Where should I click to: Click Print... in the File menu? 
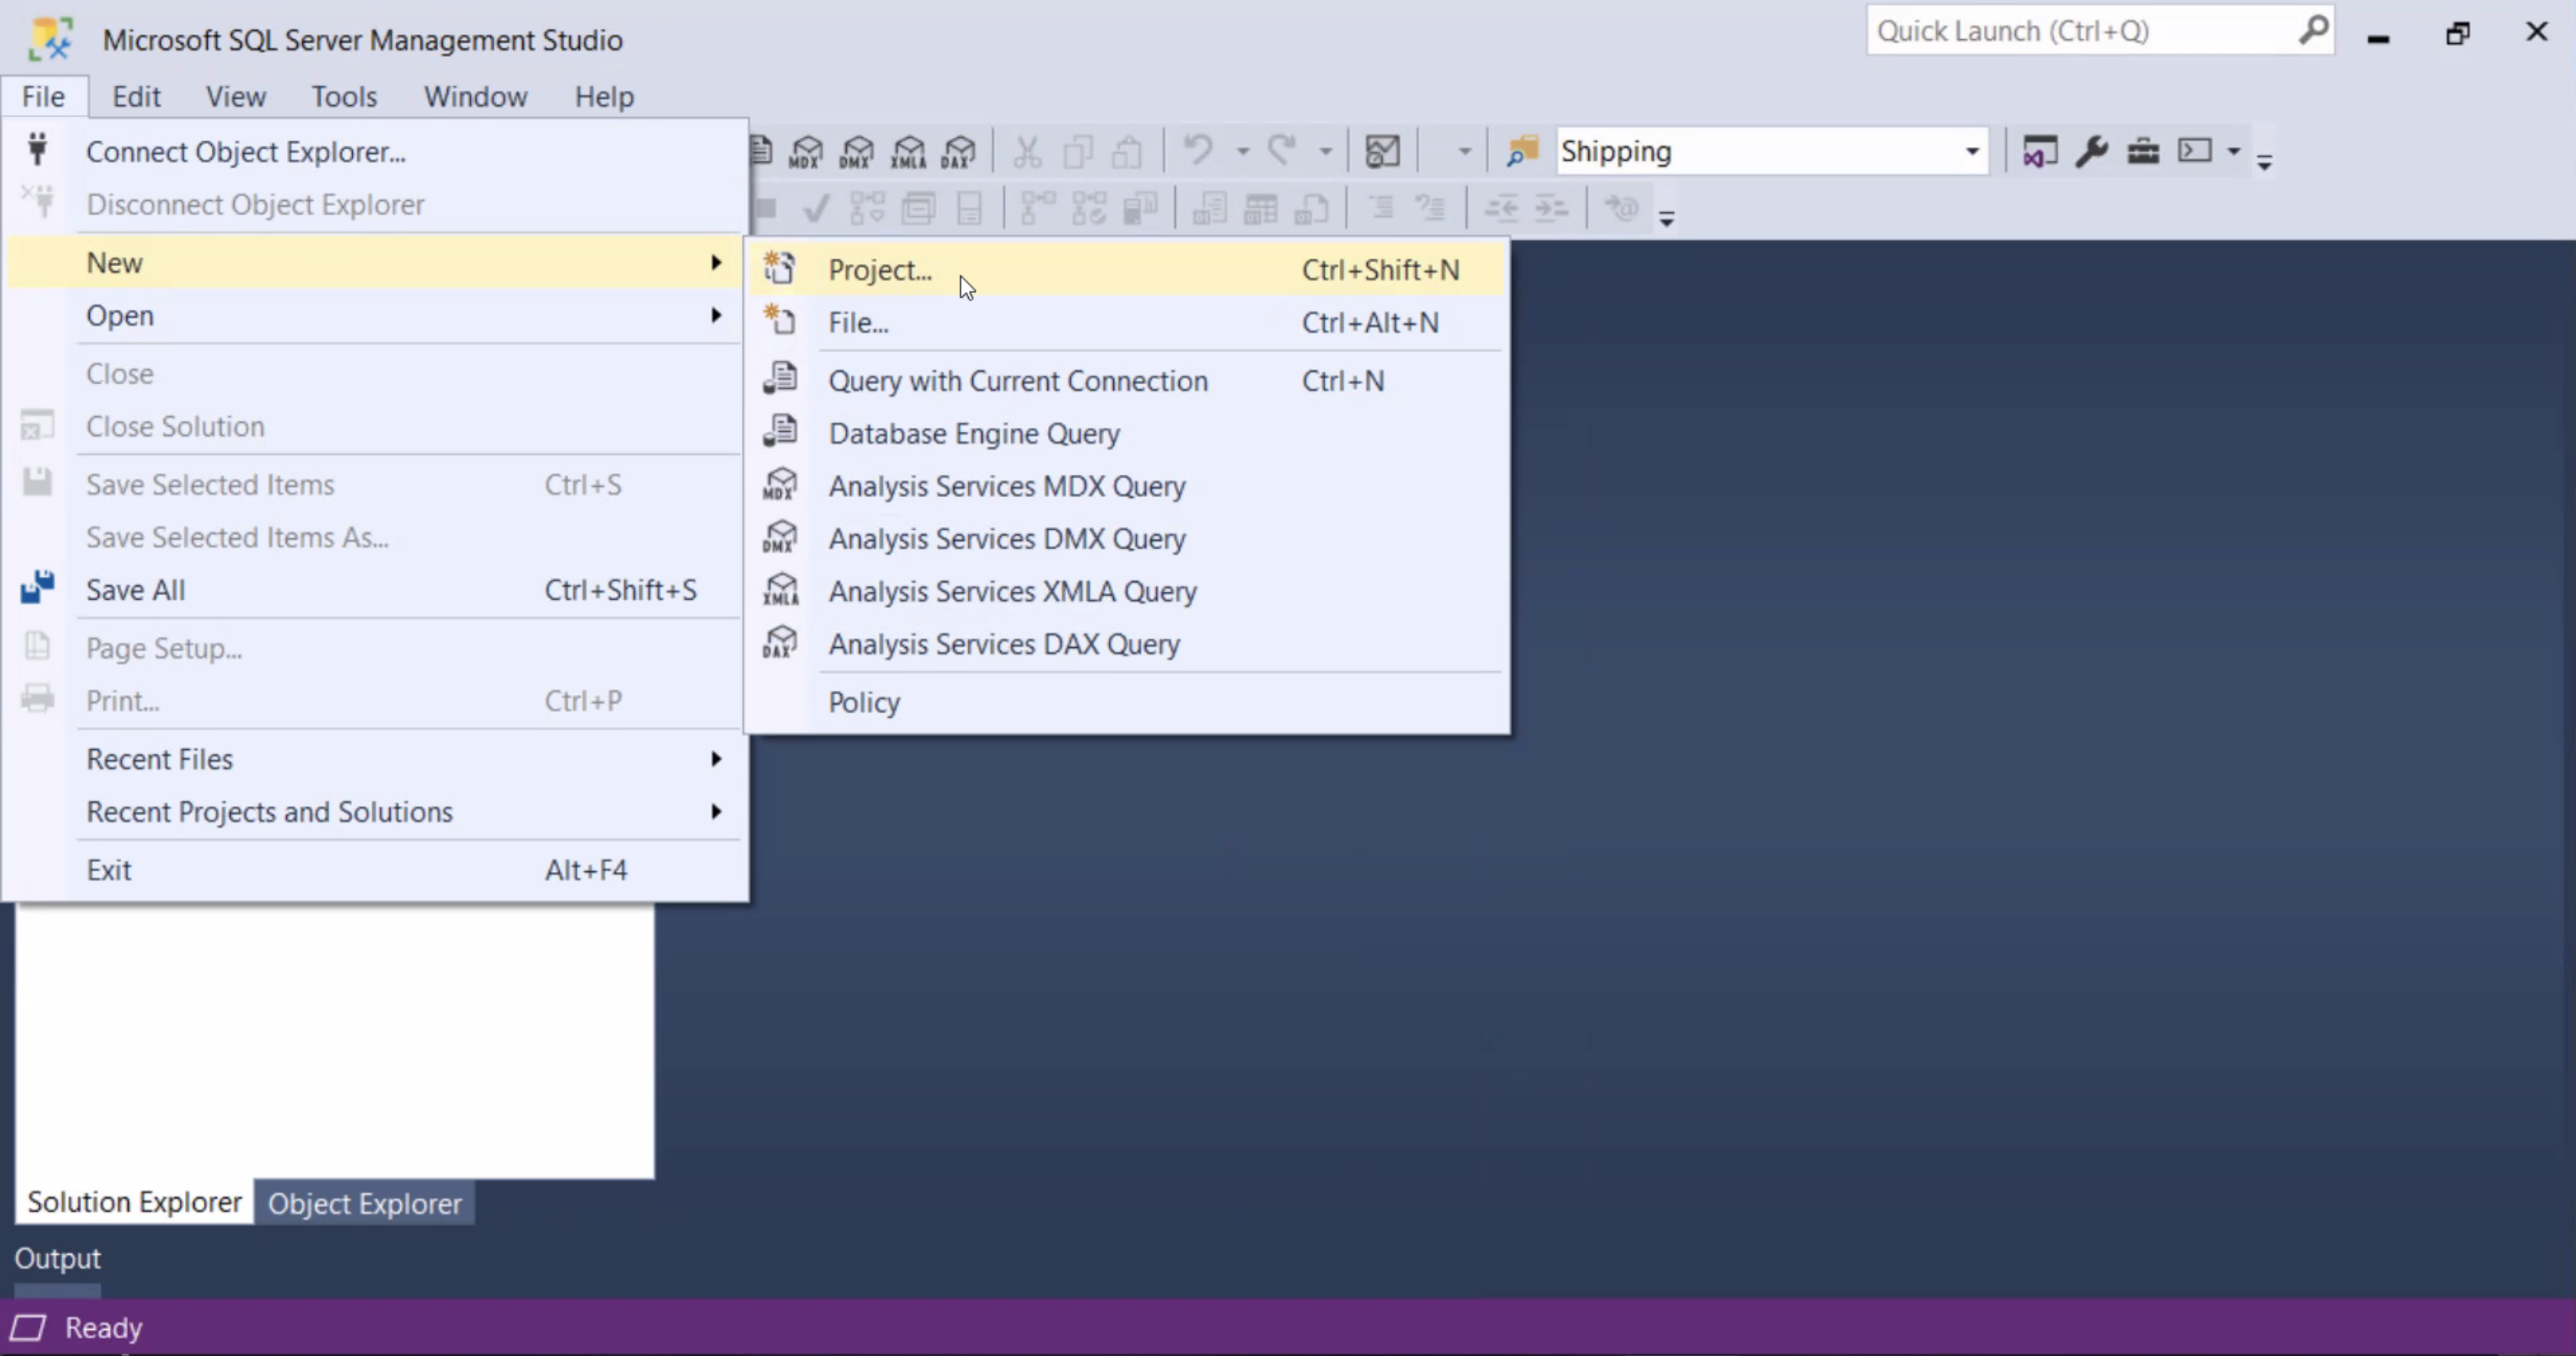[375, 701]
